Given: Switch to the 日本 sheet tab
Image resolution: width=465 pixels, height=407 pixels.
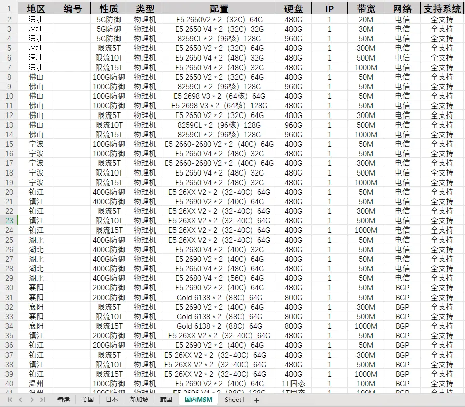Looking at the screenshot, I should click(112, 400).
